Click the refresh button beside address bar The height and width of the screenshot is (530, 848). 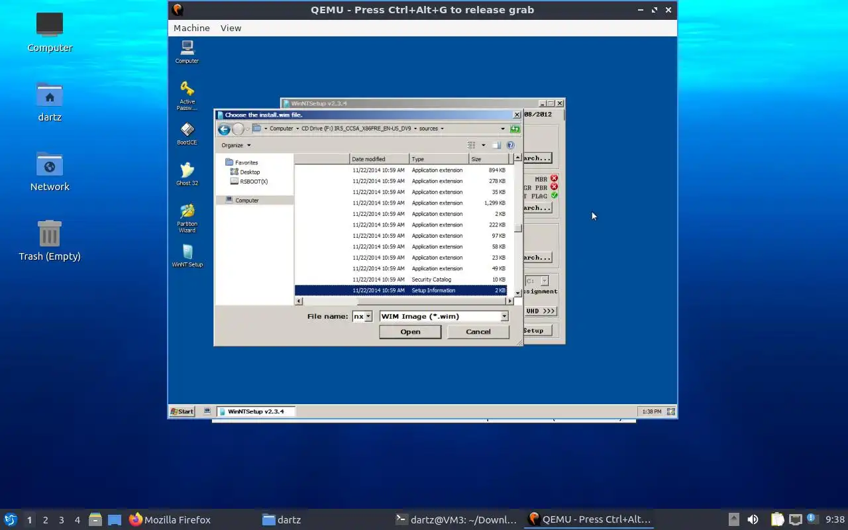[515, 129]
